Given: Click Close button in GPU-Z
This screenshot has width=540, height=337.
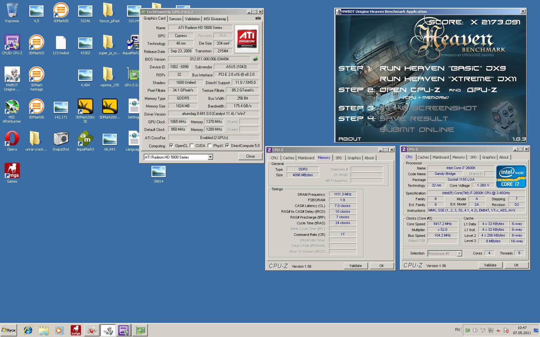Looking at the screenshot, I should pyautogui.click(x=250, y=156).
